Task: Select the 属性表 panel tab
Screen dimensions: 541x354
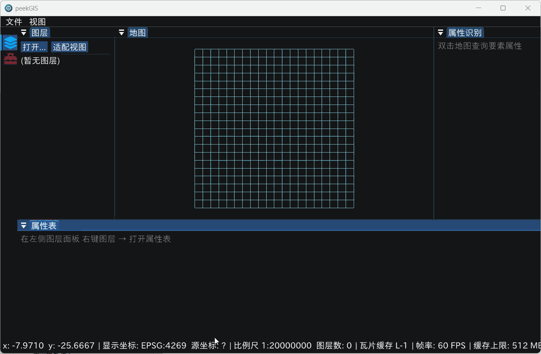Action: click(x=43, y=225)
